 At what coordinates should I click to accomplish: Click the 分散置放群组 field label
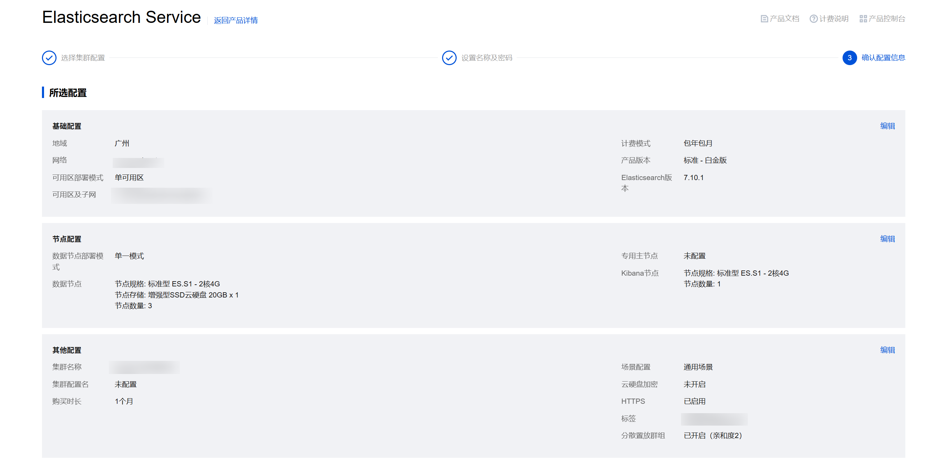pyautogui.click(x=643, y=436)
